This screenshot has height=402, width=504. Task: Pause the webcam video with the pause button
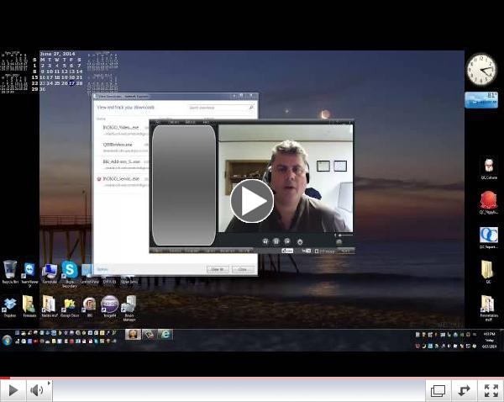pyautogui.click(x=276, y=241)
